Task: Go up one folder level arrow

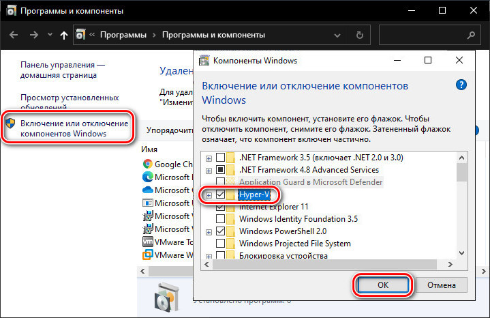Action: pos(64,35)
